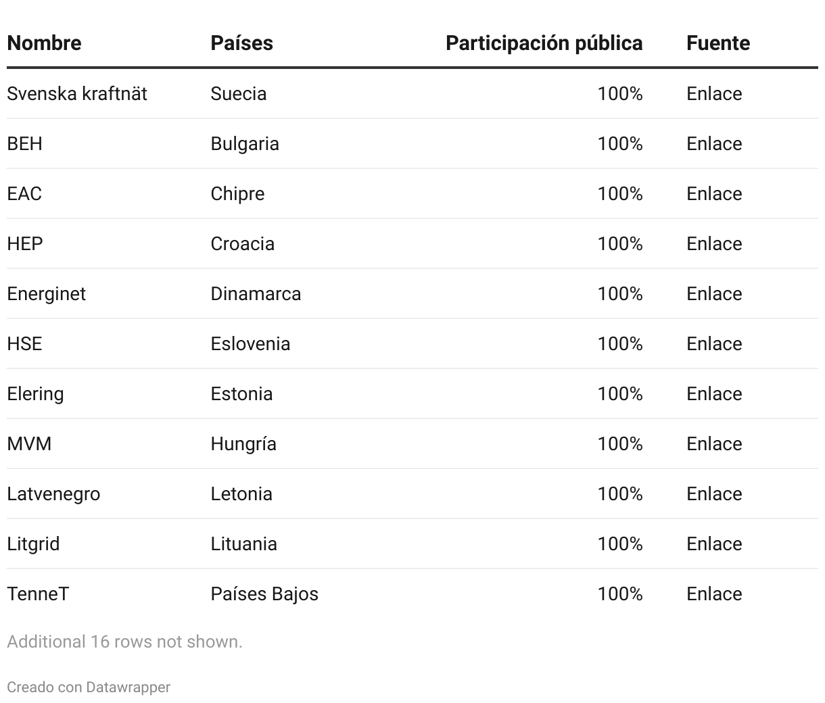Click the Países Bajos country cell

click(264, 593)
